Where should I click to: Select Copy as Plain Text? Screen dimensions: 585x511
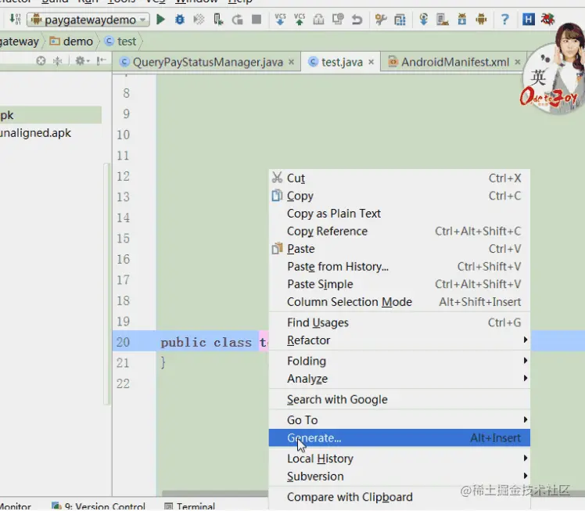(x=399, y=214)
